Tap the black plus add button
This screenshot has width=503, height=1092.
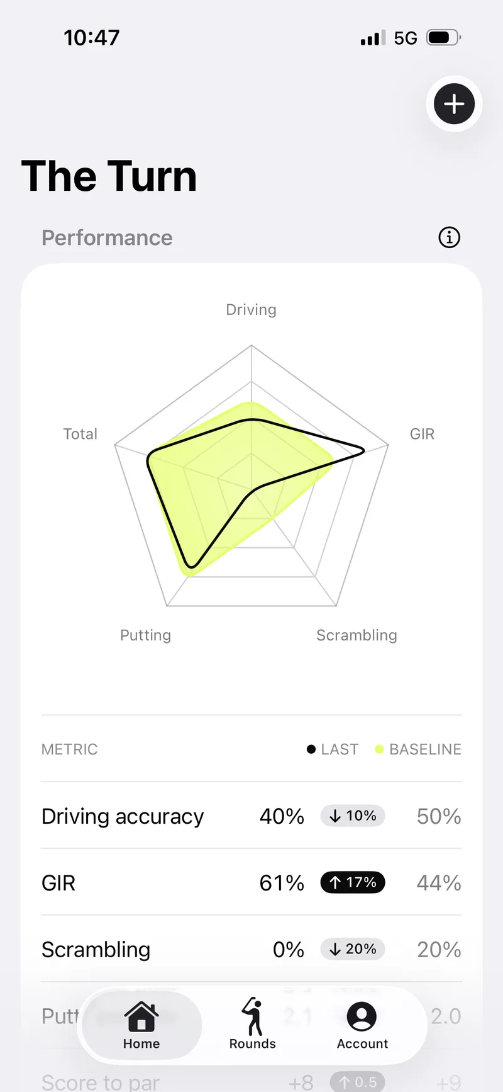click(454, 104)
